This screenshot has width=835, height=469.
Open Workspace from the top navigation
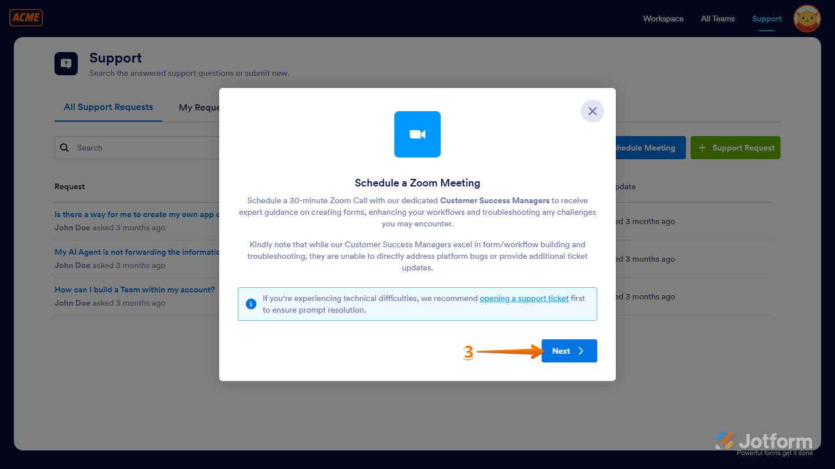[x=663, y=19]
